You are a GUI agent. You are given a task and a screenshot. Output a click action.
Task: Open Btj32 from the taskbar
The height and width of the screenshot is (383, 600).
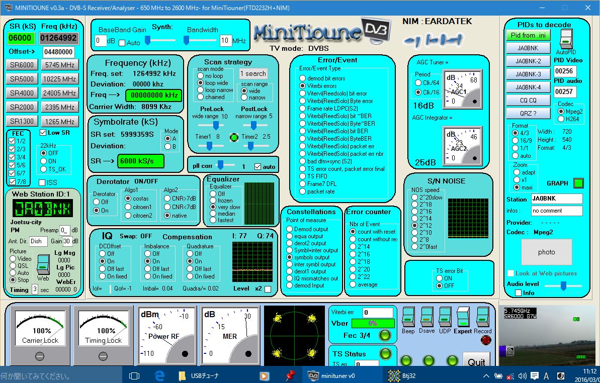point(403,375)
